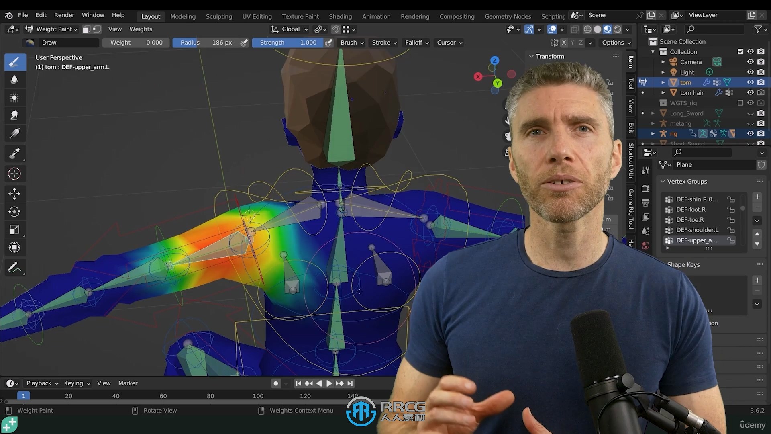Toggle radius pressure sensitivity icon
Screen dimensions: 771x434
pyautogui.click(x=244, y=43)
